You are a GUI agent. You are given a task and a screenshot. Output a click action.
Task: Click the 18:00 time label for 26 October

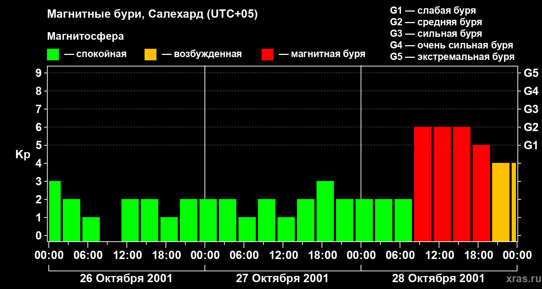pyautogui.click(x=166, y=255)
